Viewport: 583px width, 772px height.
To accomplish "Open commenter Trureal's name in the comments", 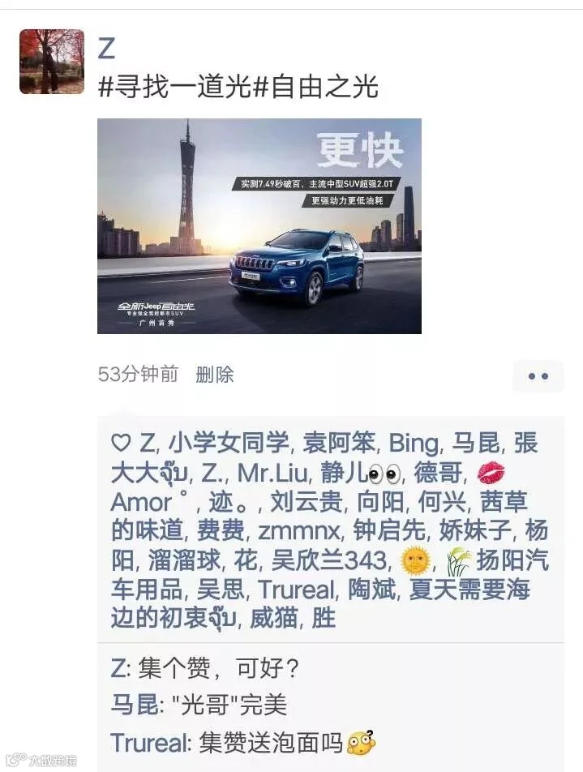I will tap(150, 743).
